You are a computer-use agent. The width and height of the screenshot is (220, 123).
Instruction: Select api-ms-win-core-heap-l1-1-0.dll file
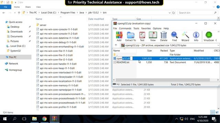point(57,68)
